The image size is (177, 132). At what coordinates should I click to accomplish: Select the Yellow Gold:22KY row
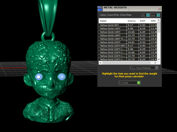128,42
